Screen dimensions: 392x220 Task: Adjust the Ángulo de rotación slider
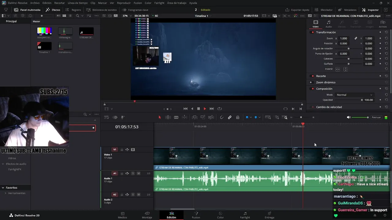point(348,49)
